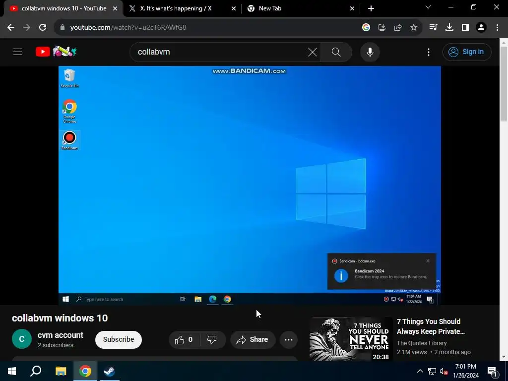Subscribe to cvm account
The height and width of the screenshot is (381, 508).
pyautogui.click(x=119, y=339)
